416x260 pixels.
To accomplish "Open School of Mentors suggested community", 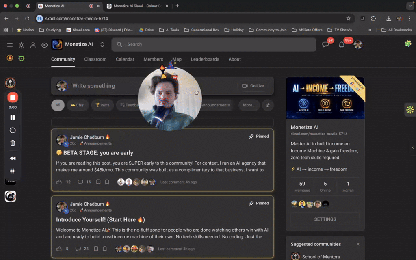I will pyautogui.click(x=321, y=257).
